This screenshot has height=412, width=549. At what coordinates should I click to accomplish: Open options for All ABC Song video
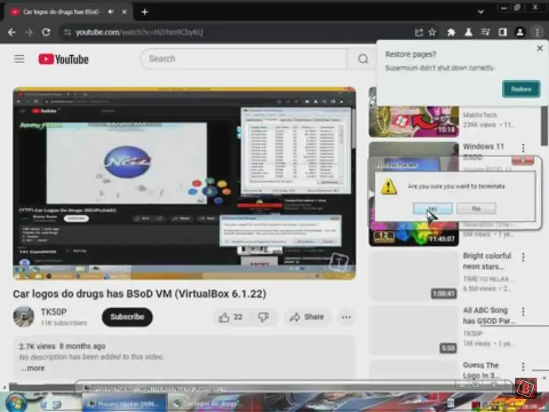[x=523, y=312]
